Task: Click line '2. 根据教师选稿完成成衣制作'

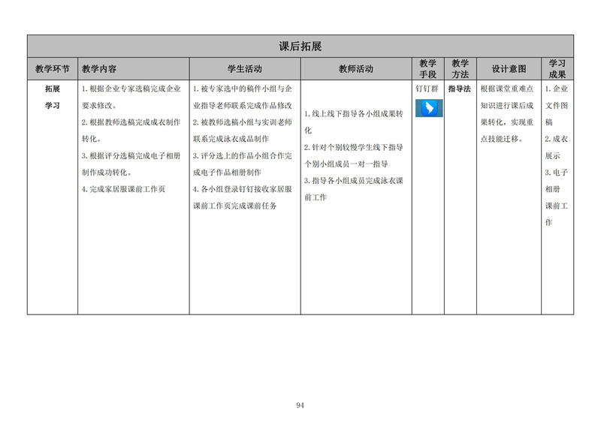Action: pyautogui.click(x=131, y=122)
